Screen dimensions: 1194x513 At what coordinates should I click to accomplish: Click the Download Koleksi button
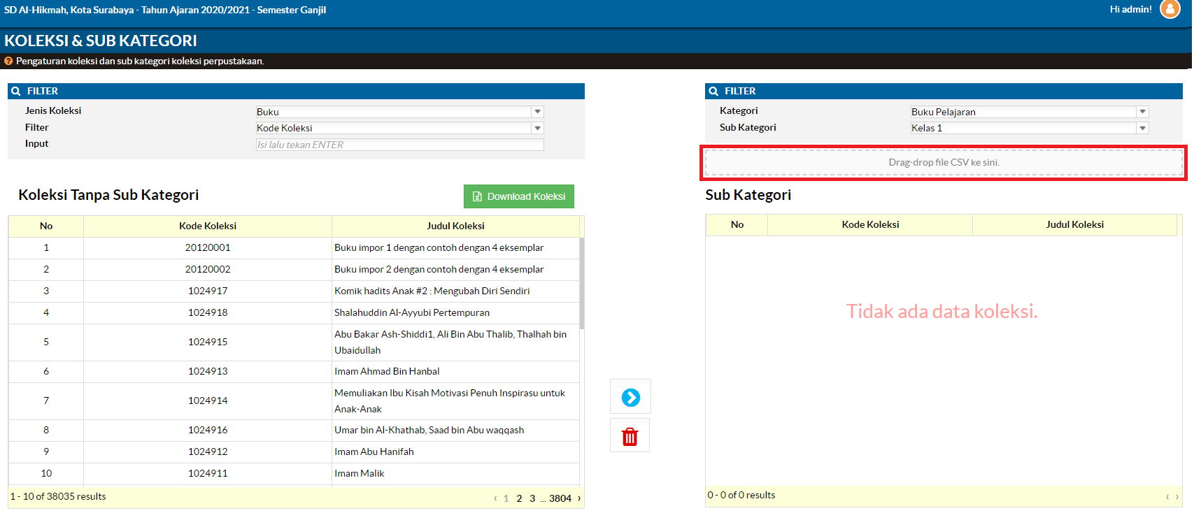[x=519, y=196]
